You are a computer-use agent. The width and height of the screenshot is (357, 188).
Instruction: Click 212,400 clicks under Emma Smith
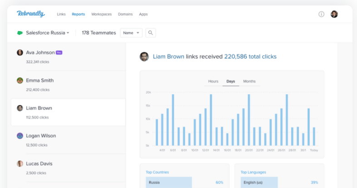(38, 90)
